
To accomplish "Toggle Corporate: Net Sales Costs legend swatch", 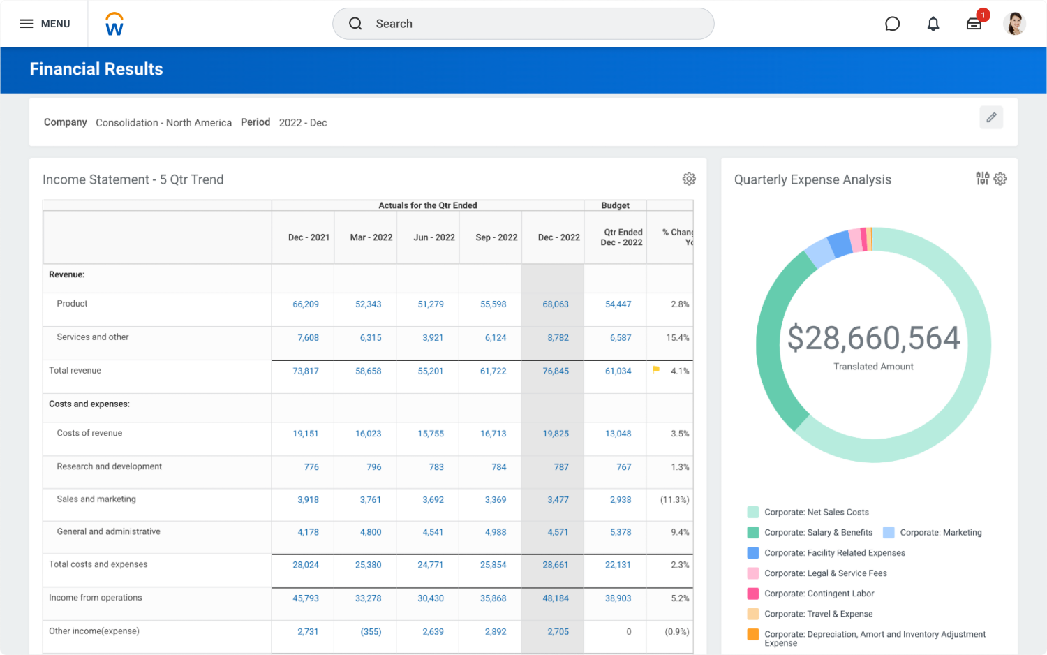I will pyautogui.click(x=753, y=512).
